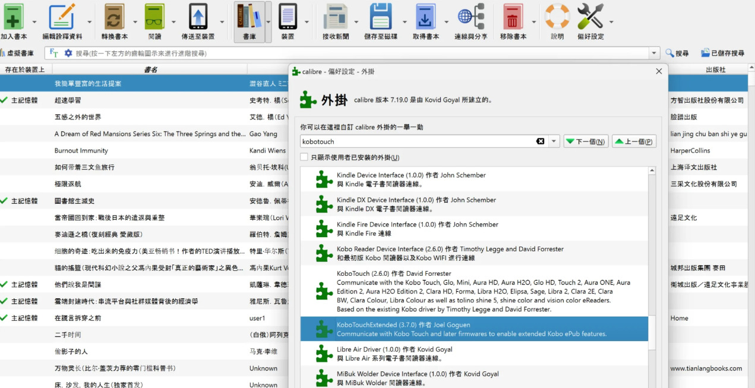Select Libre Air Driver plugin row
The height and width of the screenshot is (388, 755).
click(x=474, y=354)
